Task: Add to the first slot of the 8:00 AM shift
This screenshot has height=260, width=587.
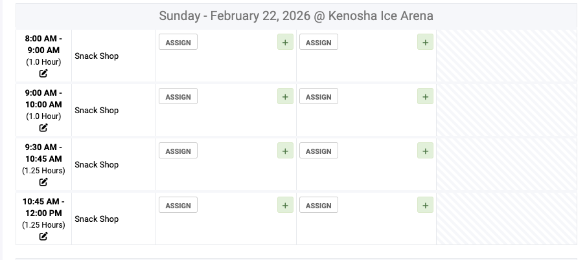Action: coord(285,43)
